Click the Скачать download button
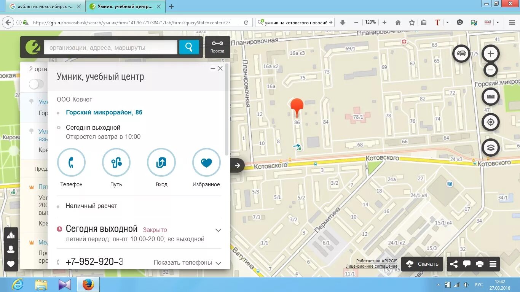 click(422, 264)
